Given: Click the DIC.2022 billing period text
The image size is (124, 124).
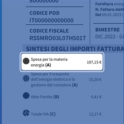Looking at the screenshot, I should click(105, 37).
